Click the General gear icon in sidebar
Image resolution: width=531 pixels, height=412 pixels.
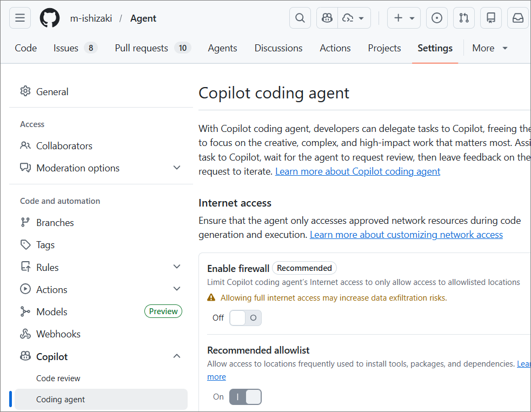[25, 91]
